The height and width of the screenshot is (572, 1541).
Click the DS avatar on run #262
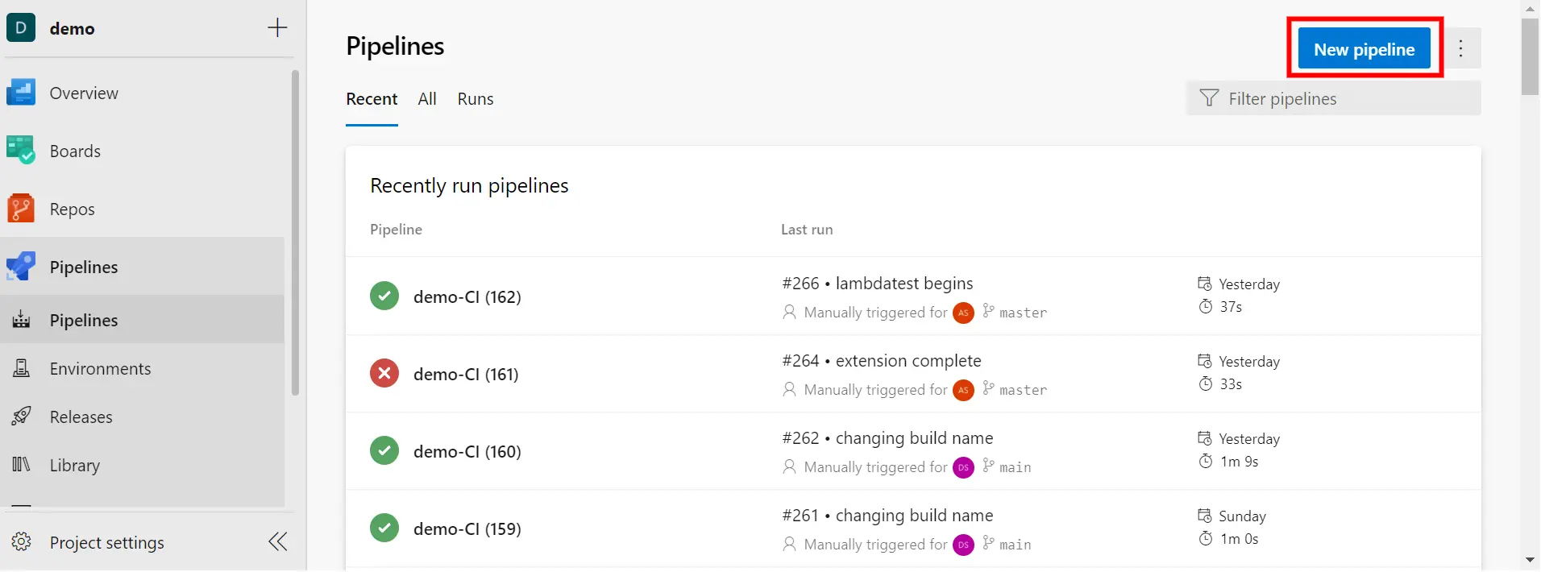coord(962,466)
